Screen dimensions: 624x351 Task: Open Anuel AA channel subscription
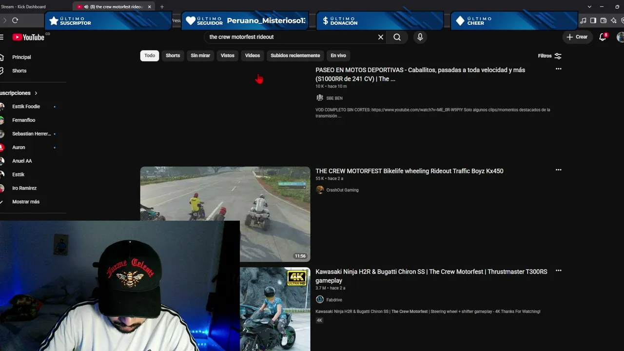pyautogui.click(x=22, y=161)
